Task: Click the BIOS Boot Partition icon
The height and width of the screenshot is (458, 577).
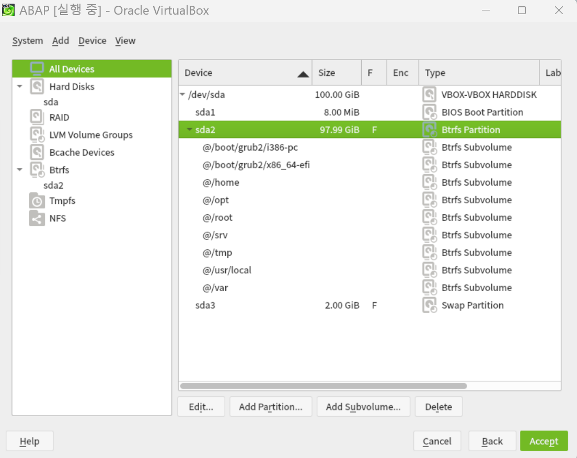Action: (x=430, y=112)
